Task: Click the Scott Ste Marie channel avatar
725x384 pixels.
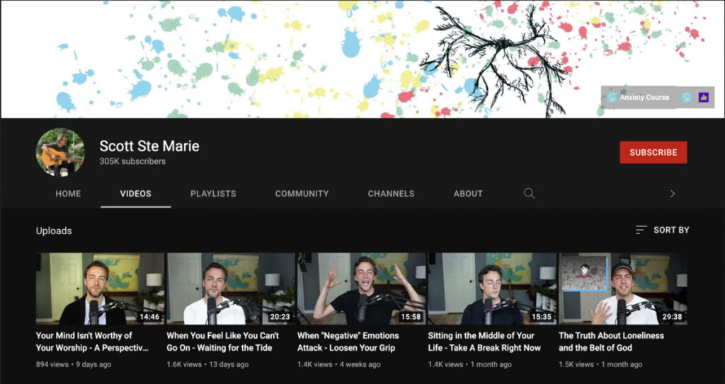Action: click(x=60, y=153)
